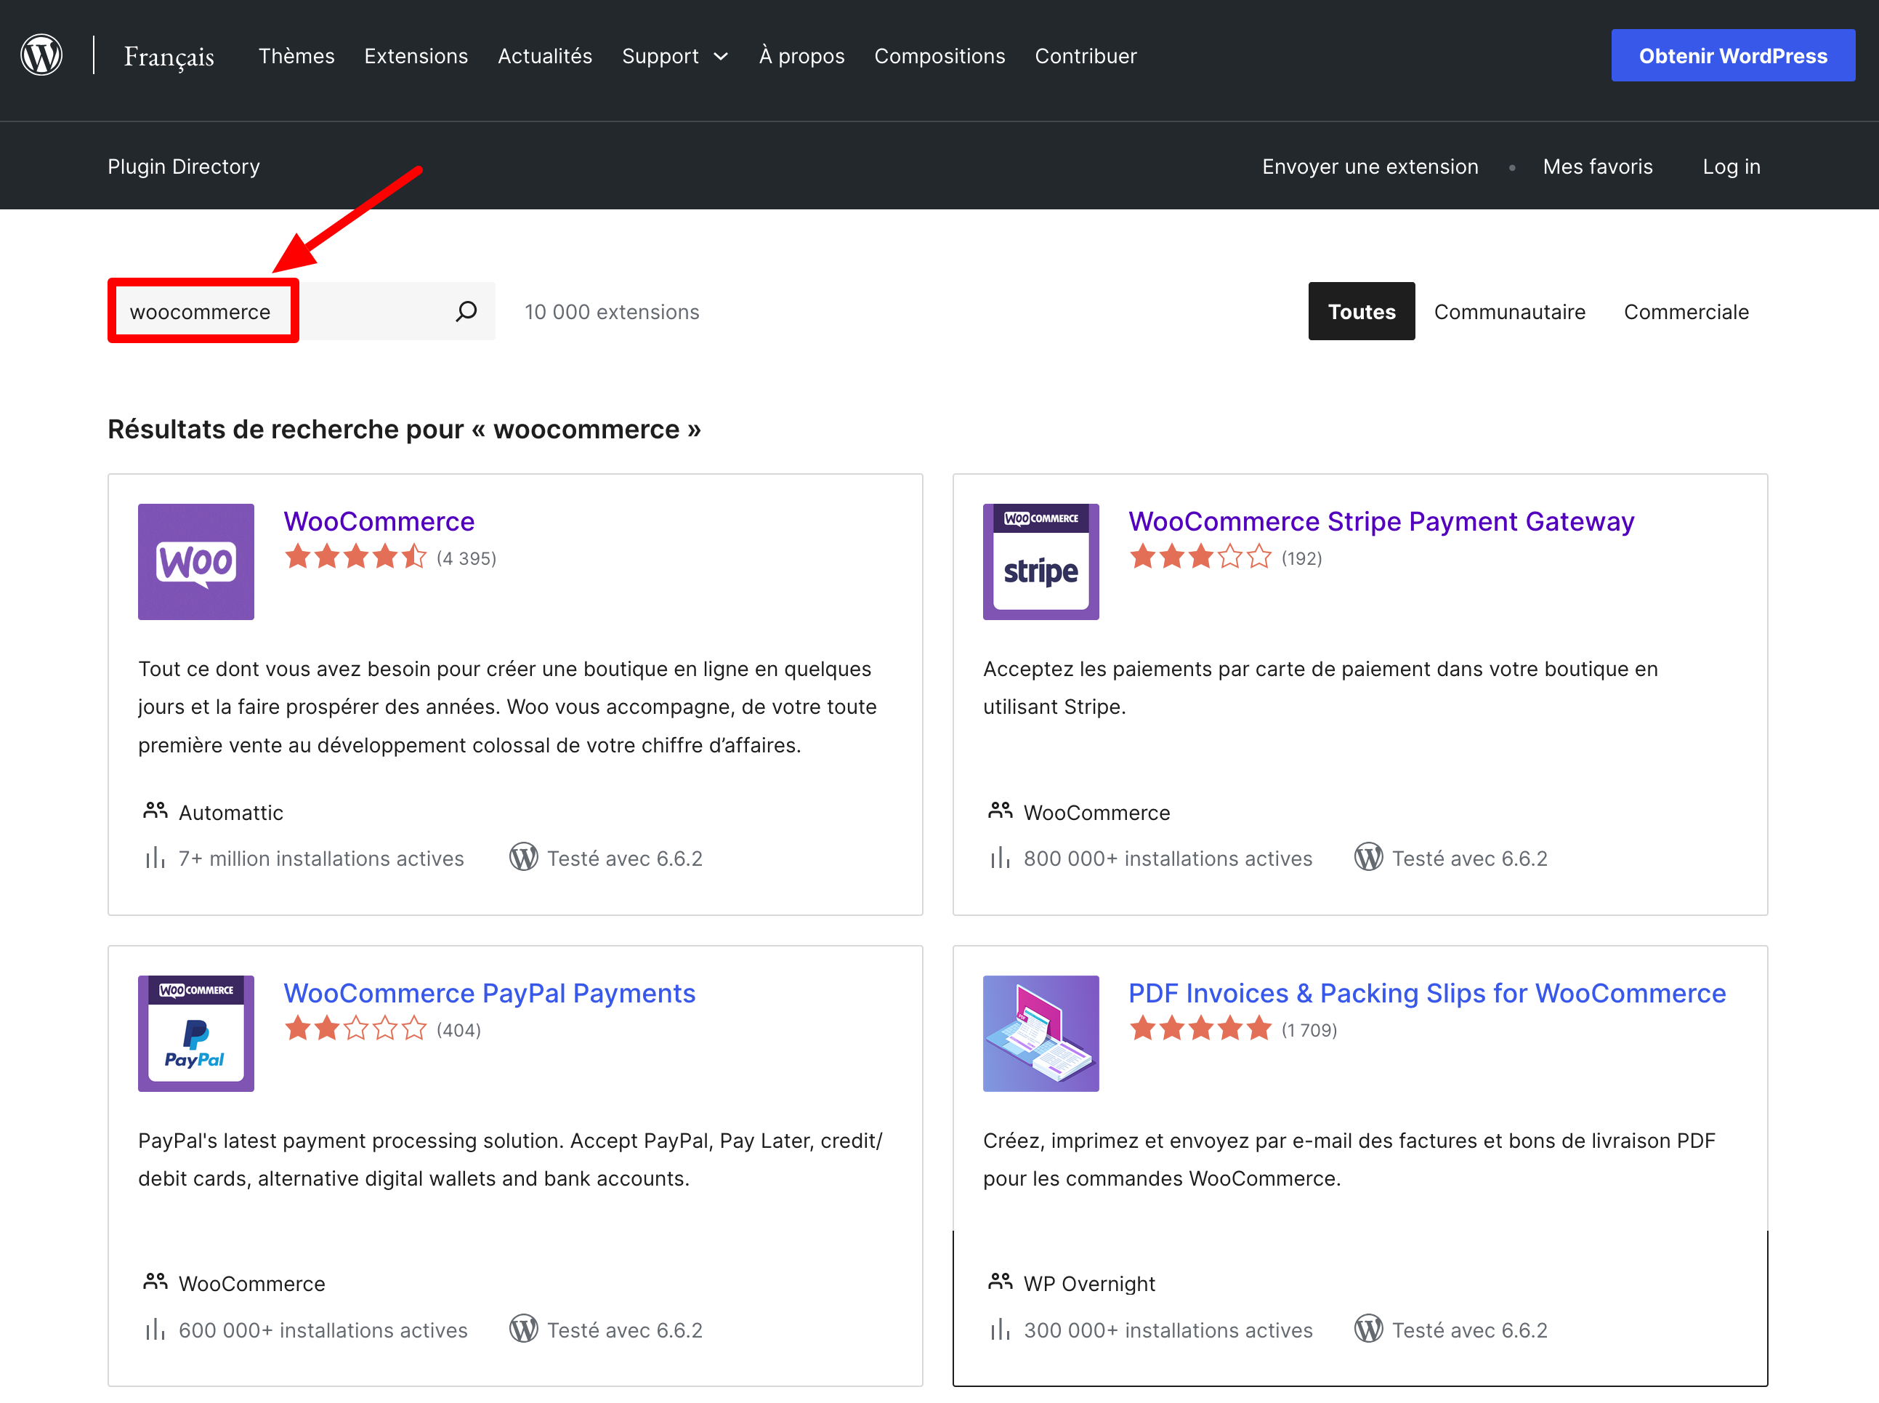Click PDF Invoices five-star rating
The image size is (1879, 1403).
click(x=1200, y=1029)
